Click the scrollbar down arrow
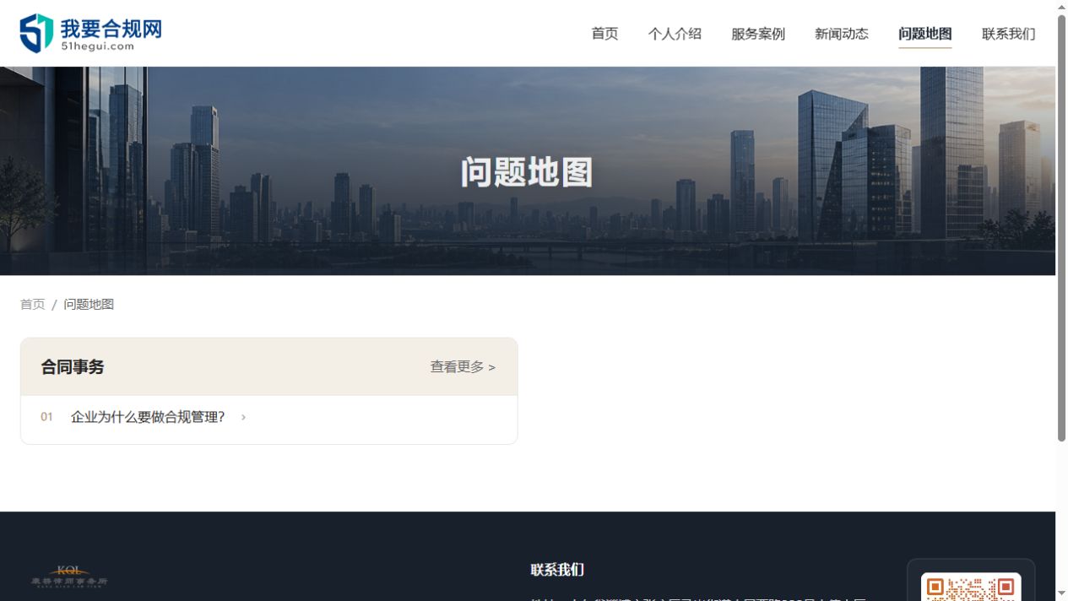The image size is (1068, 601). coord(1062,594)
